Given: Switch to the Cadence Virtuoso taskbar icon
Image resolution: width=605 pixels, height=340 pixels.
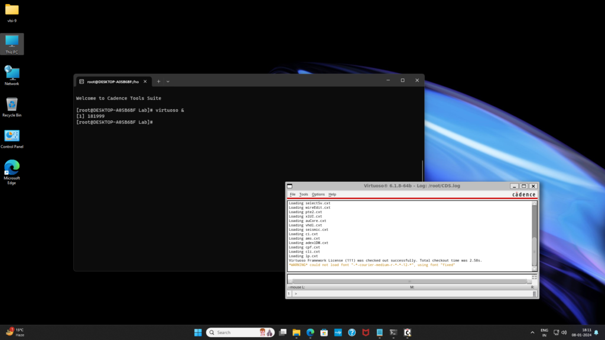Looking at the screenshot, I should 407,332.
